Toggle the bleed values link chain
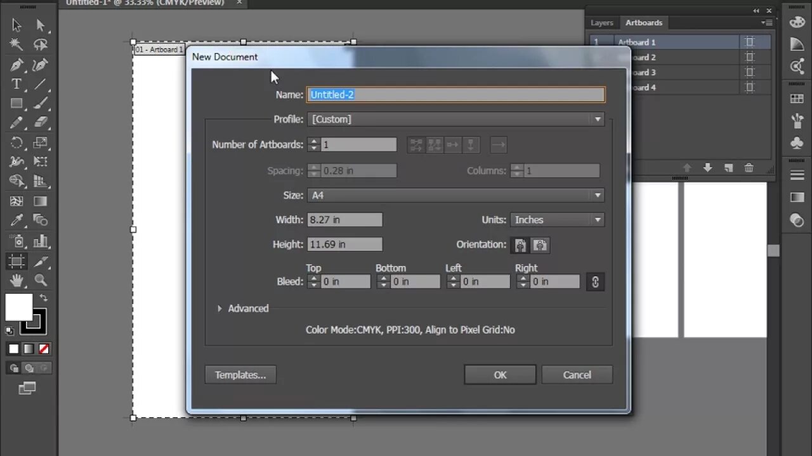Image resolution: width=812 pixels, height=456 pixels. [594, 281]
